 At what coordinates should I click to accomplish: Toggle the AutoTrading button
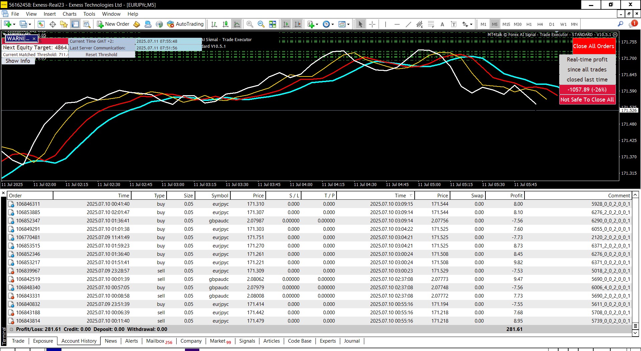[185, 24]
